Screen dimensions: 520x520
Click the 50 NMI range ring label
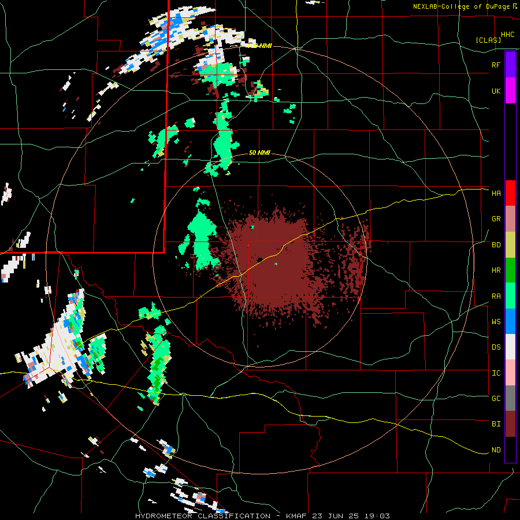[259, 153]
